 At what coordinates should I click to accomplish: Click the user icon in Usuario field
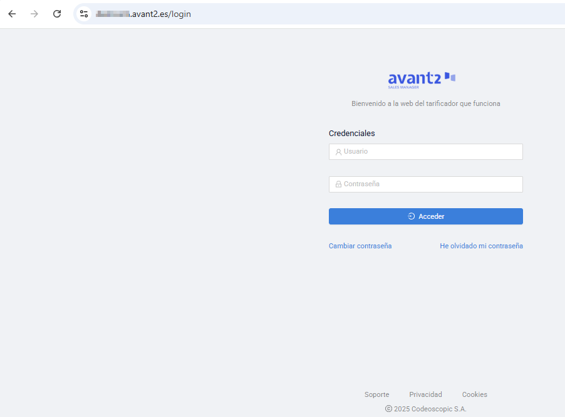point(338,152)
